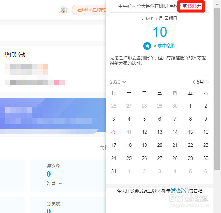Screen dimensions: 221x213
Task: Select greyed June 3 date
Action: pos(160,172)
